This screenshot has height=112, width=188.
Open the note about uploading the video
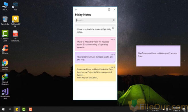(95, 30)
